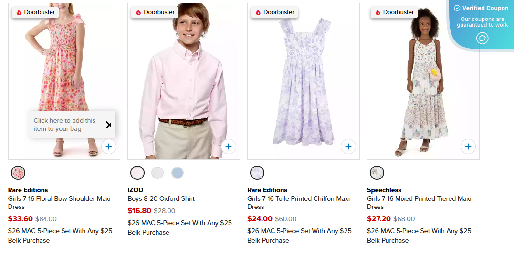Select mixed print swatch for Speechless dress
The image size is (514, 257).
point(377,172)
